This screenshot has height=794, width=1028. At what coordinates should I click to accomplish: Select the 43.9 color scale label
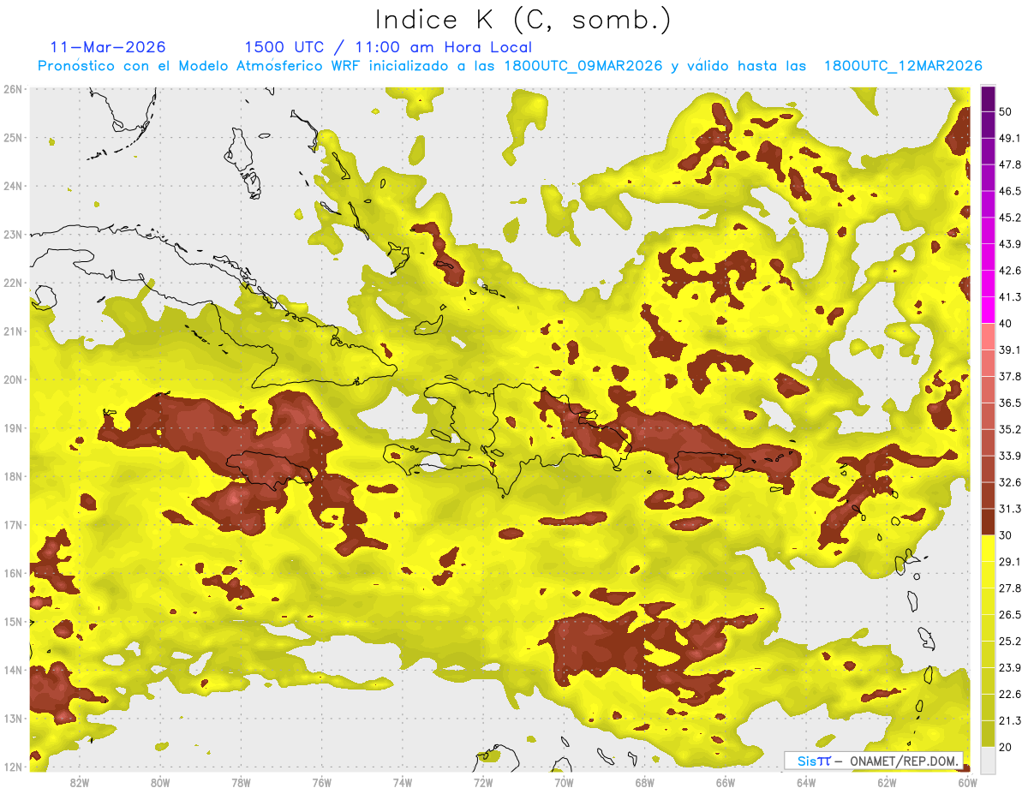tap(1009, 244)
